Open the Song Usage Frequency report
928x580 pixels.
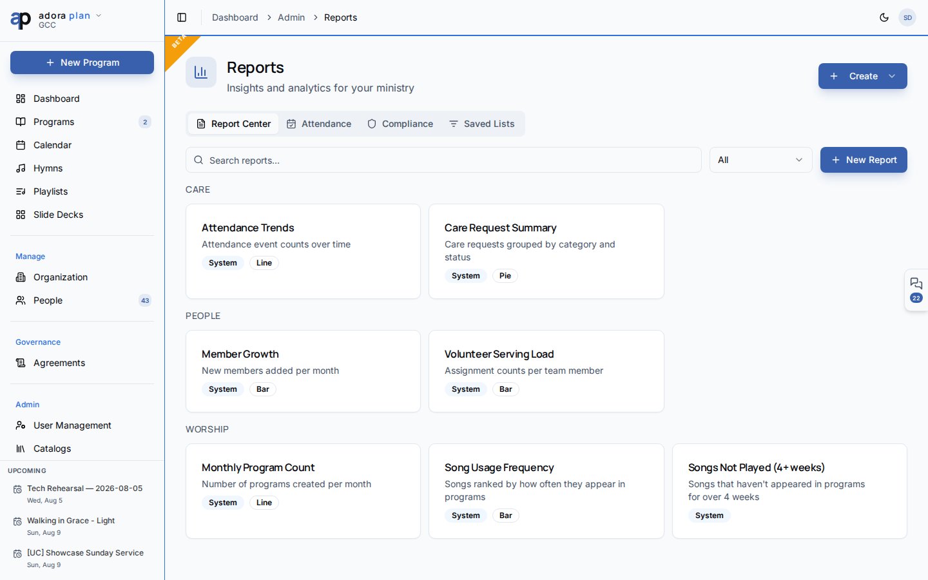[546, 491]
